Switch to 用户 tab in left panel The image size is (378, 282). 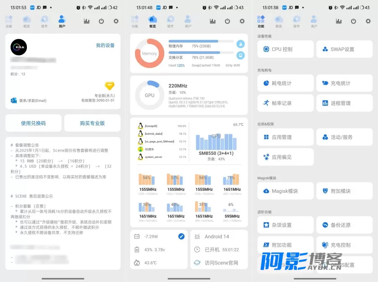click(62, 21)
